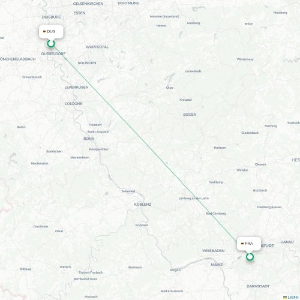Click the HANAU city label
Viewport: 300px width, 300px height.
click(287, 242)
